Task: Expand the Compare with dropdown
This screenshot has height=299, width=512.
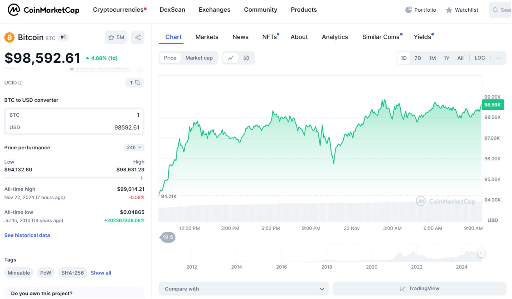Action: tap(243, 289)
